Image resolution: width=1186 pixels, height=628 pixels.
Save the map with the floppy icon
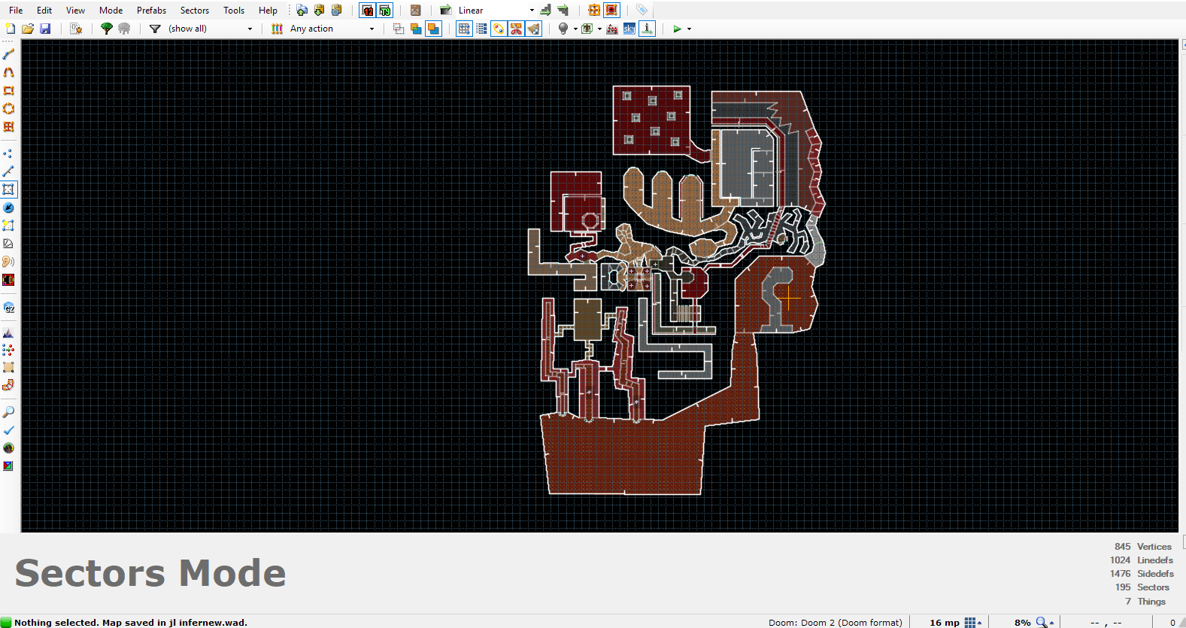click(45, 29)
